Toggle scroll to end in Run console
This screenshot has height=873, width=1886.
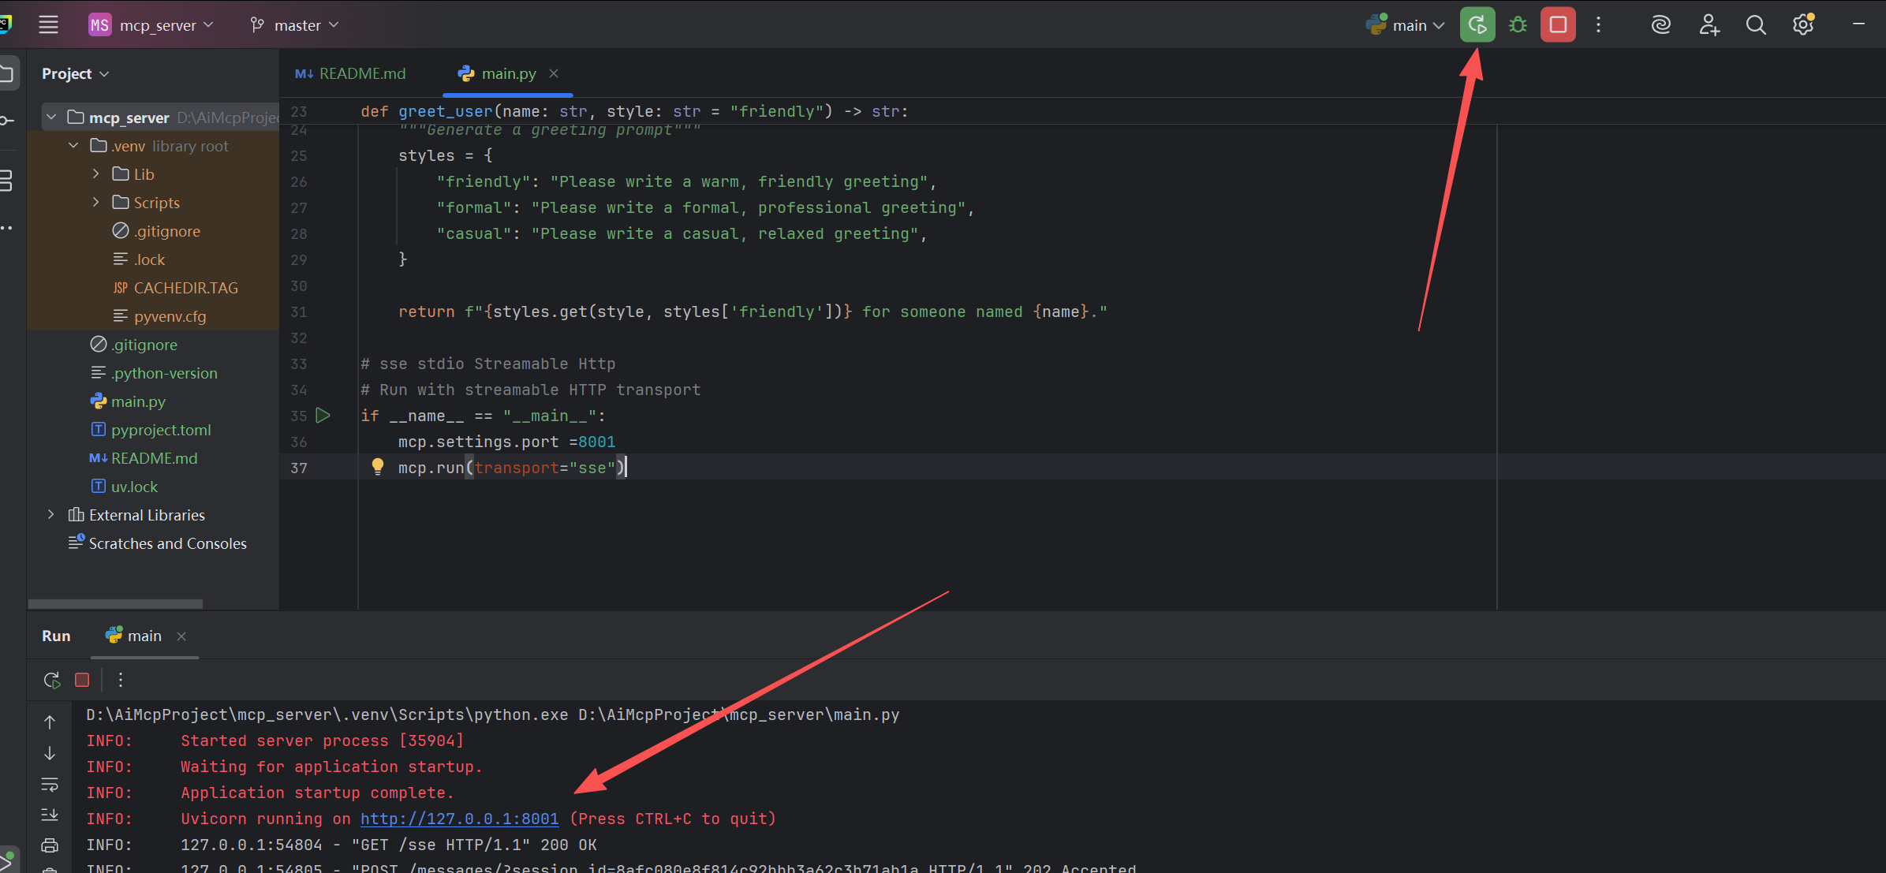click(50, 815)
